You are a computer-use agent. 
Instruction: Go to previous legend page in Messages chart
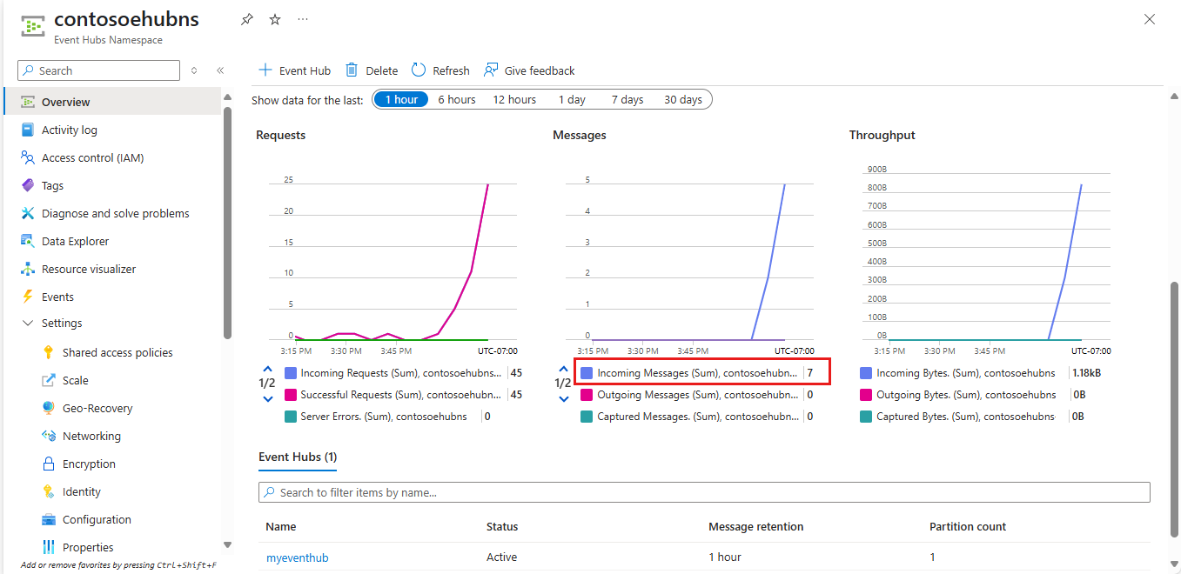point(564,368)
